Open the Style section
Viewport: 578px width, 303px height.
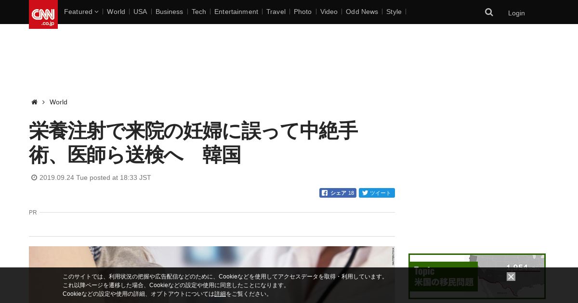pos(394,12)
